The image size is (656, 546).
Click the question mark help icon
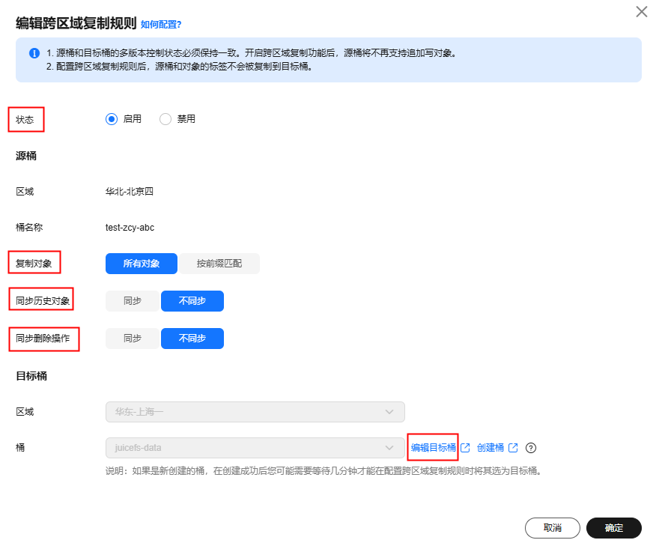pos(531,448)
